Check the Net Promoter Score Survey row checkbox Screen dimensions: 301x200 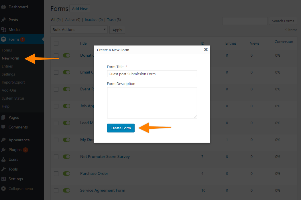point(56,157)
